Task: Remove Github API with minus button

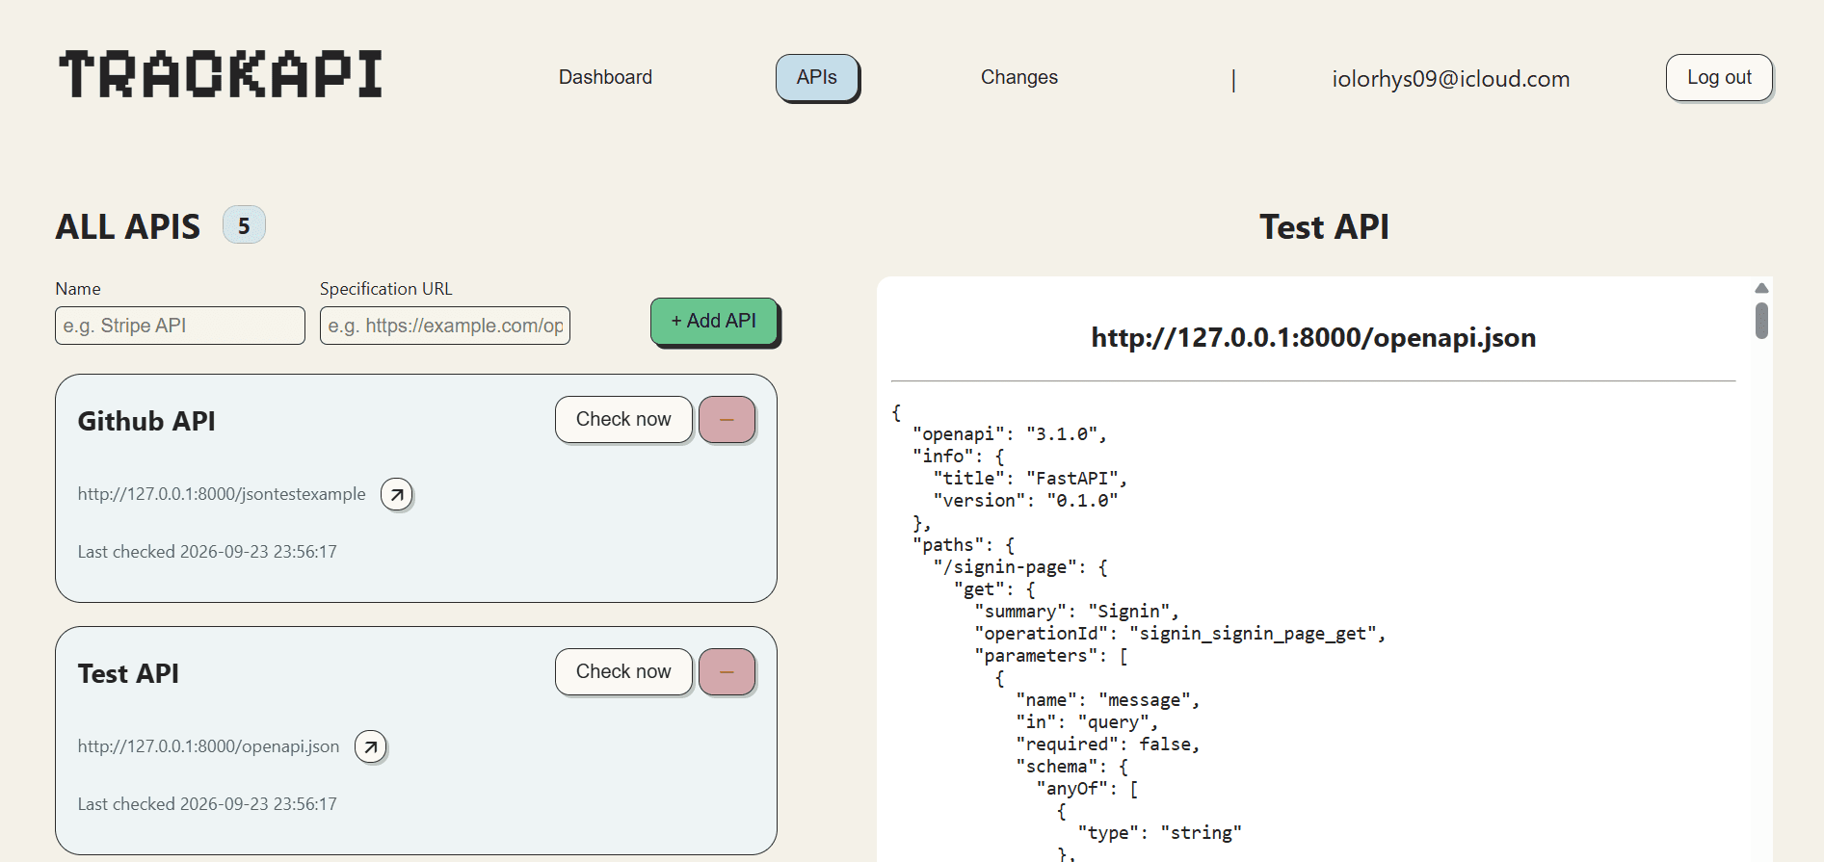Action: [727, 420]
